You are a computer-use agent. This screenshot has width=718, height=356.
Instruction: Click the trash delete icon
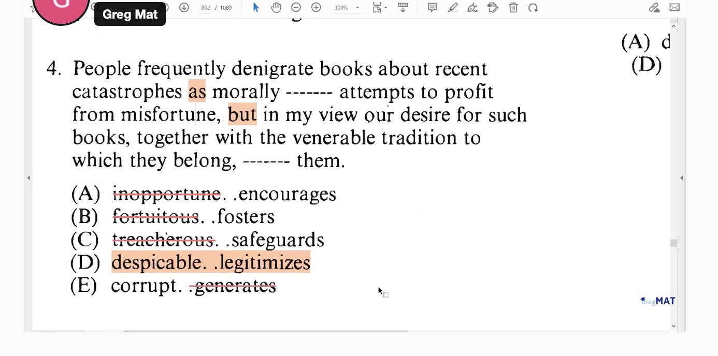(513, 7)
